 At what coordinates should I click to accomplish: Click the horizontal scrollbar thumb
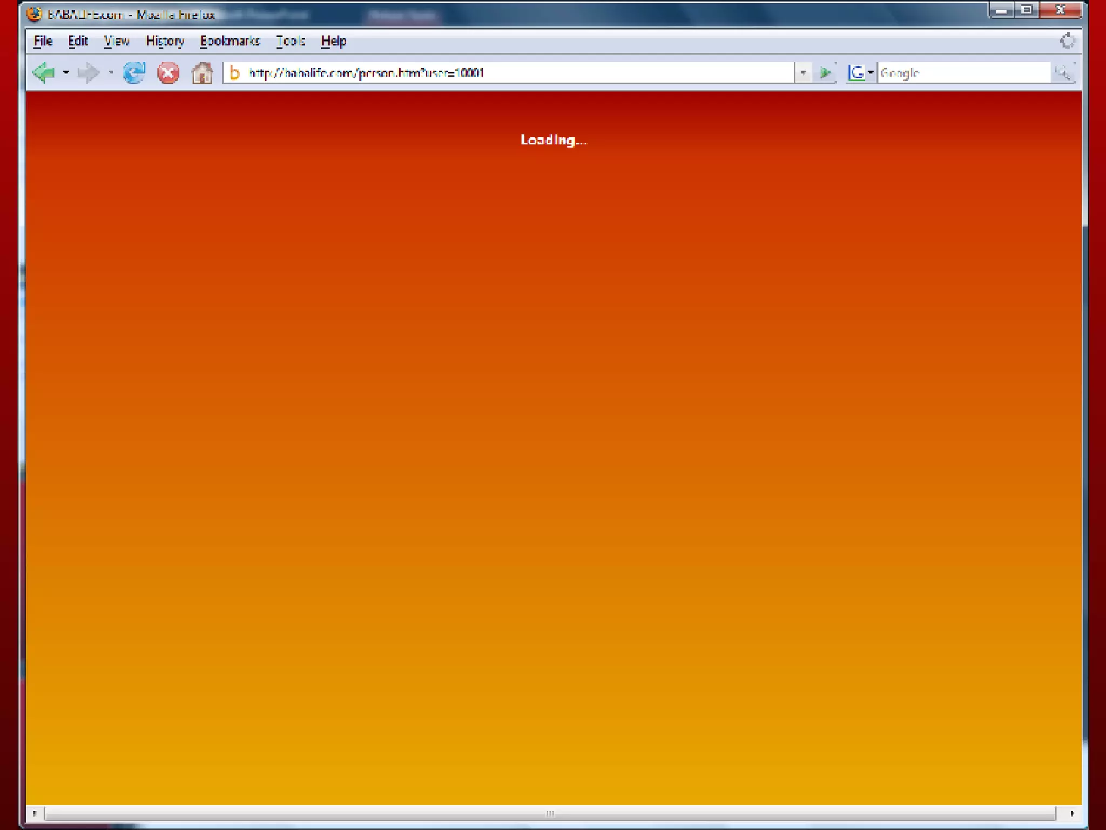click(550, 813)
